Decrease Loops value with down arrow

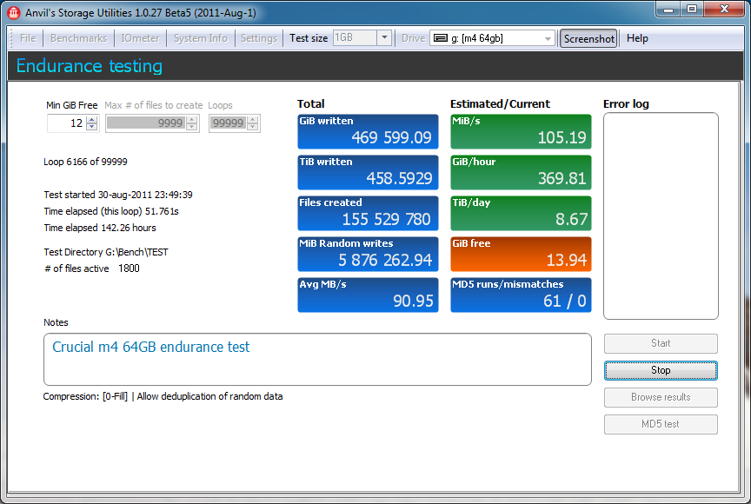[252, 127]
